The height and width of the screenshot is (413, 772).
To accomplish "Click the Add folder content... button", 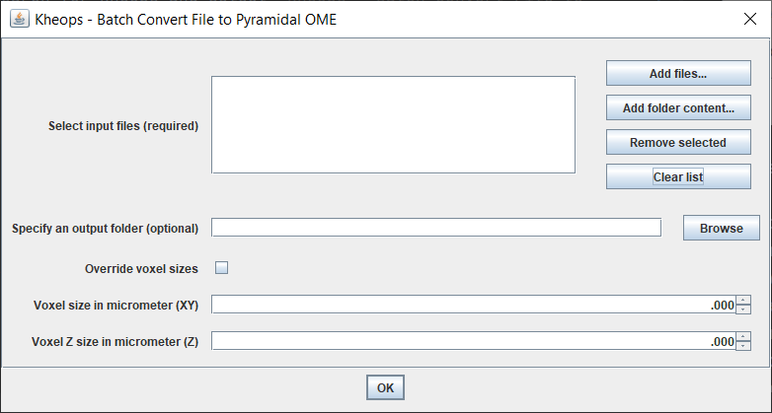I will click(x=678, y=107).
